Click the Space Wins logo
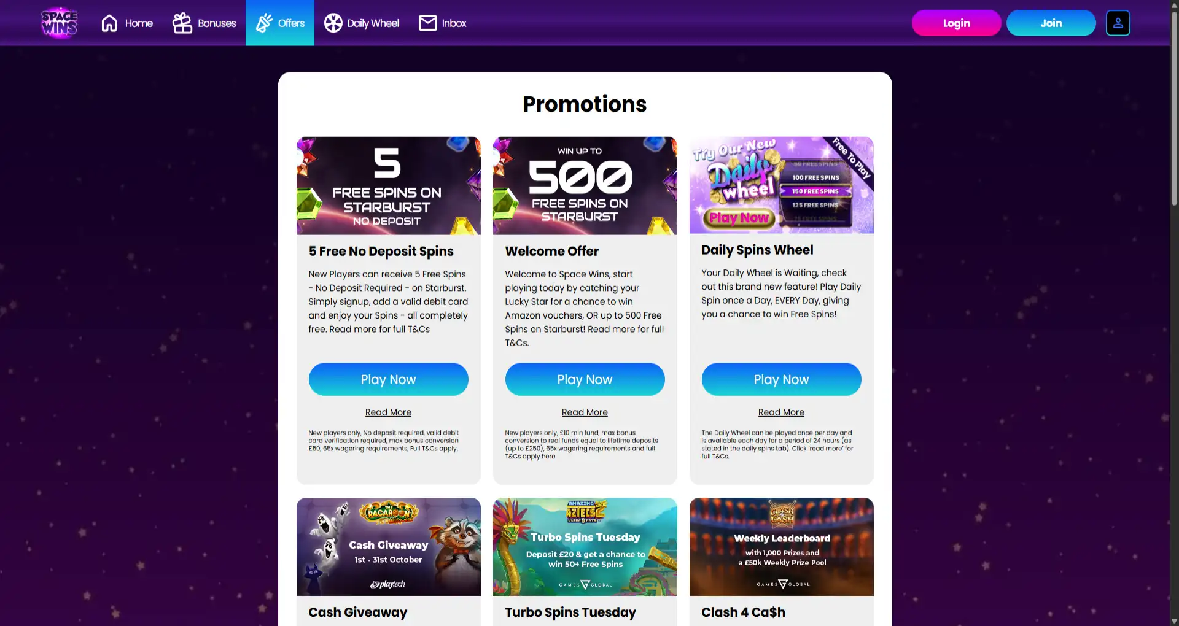Image resolution: width=1179 pixels, height=626 pixels. pyautogui.click(x=59, y=23)
